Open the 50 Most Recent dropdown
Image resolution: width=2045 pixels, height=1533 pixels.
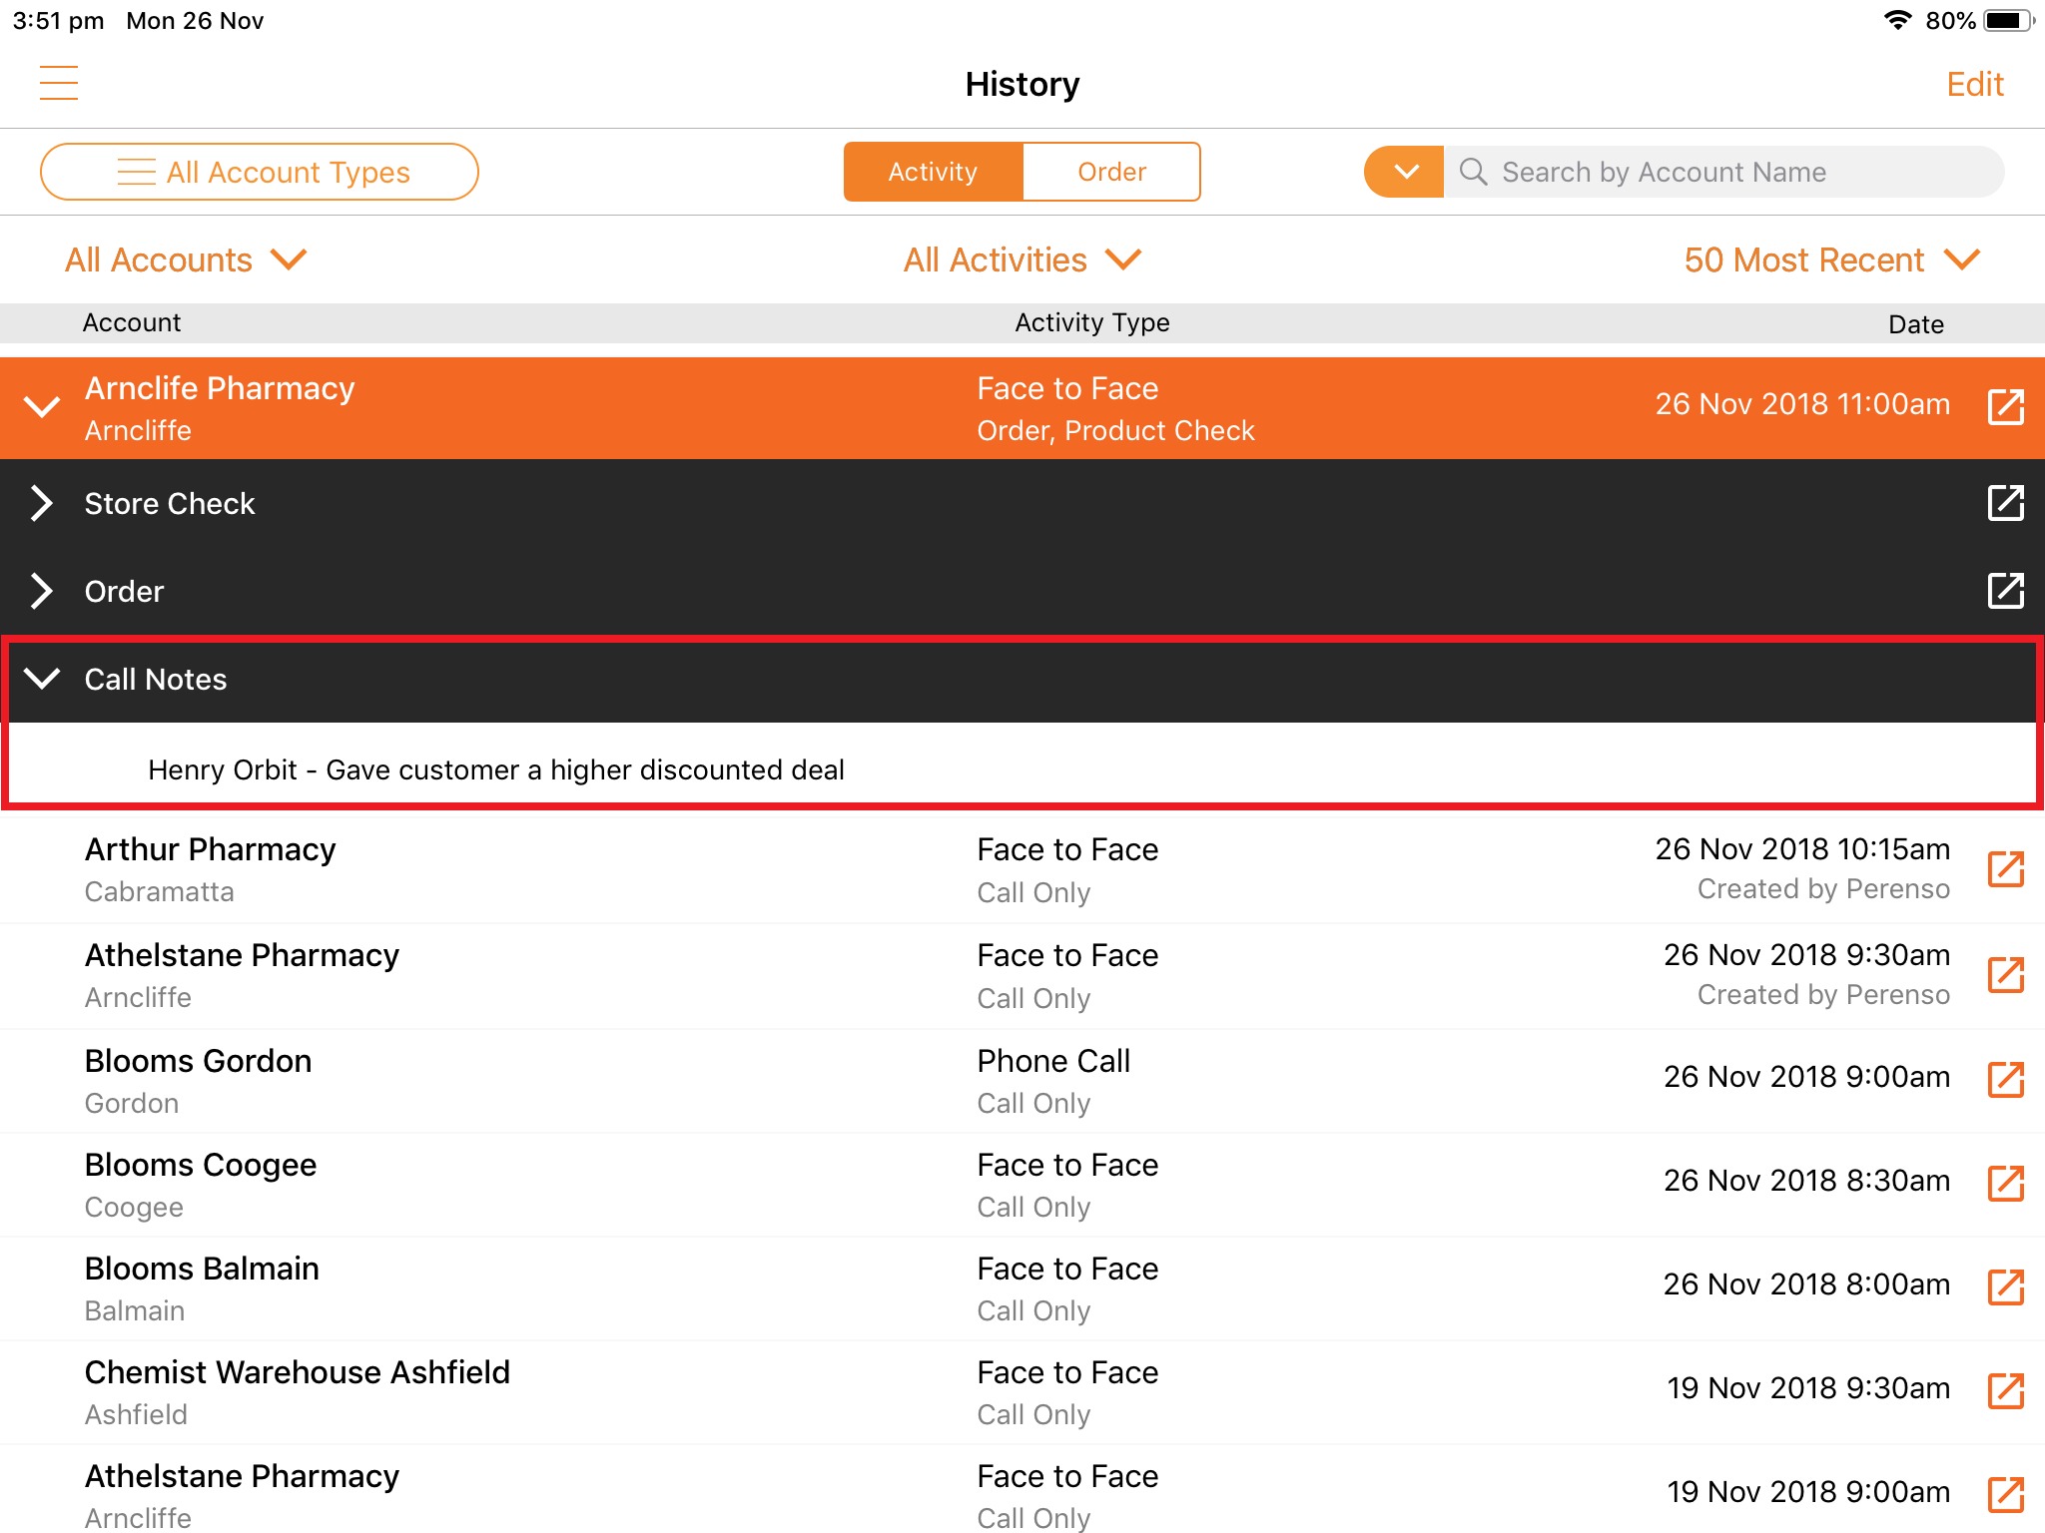pos(1831,260)
